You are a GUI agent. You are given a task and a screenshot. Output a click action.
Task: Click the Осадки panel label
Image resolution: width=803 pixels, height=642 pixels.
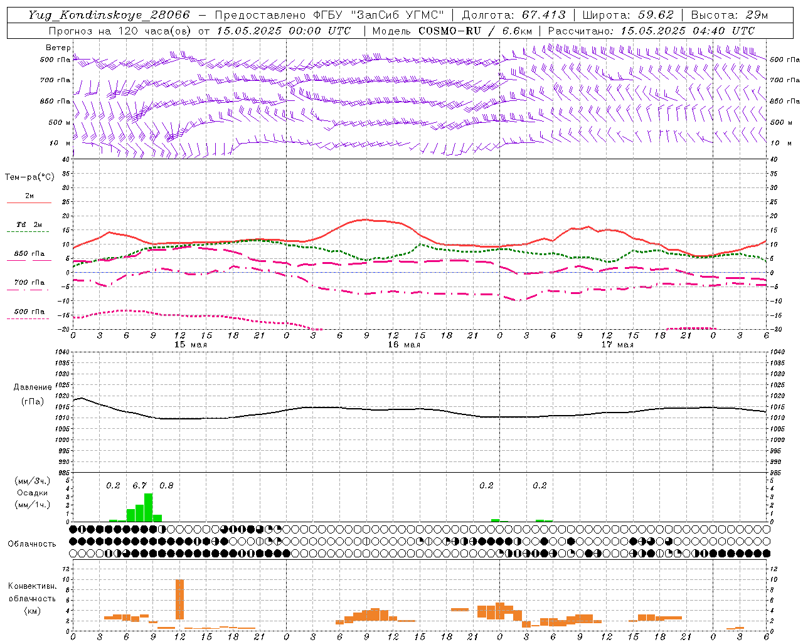pyautogui.click(x=32, y=493)
